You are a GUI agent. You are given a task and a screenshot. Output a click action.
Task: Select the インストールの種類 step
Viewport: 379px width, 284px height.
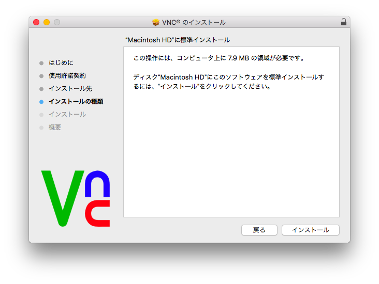[x=76, y=102]
